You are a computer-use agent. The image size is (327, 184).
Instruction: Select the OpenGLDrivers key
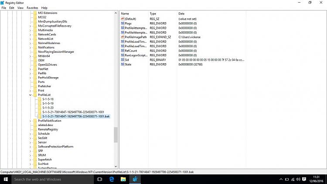[48, 65]
